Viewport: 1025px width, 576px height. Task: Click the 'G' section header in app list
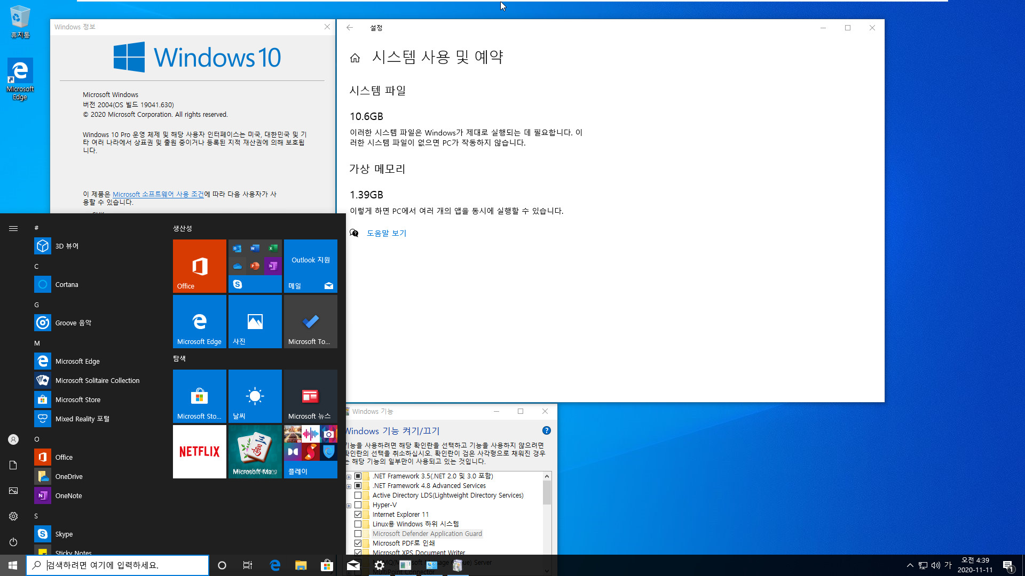(36, 305)
